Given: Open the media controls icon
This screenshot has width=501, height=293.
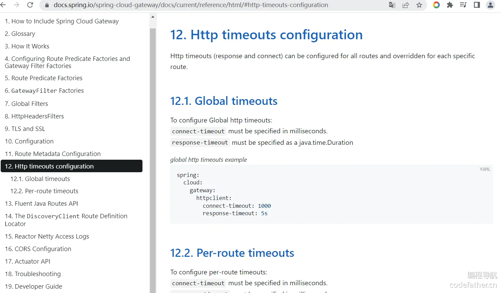Looking at the screenshot, I should pyautogui.click(x=463, y=5).
